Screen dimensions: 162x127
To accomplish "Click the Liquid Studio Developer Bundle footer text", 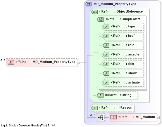I will coord(28,126).
